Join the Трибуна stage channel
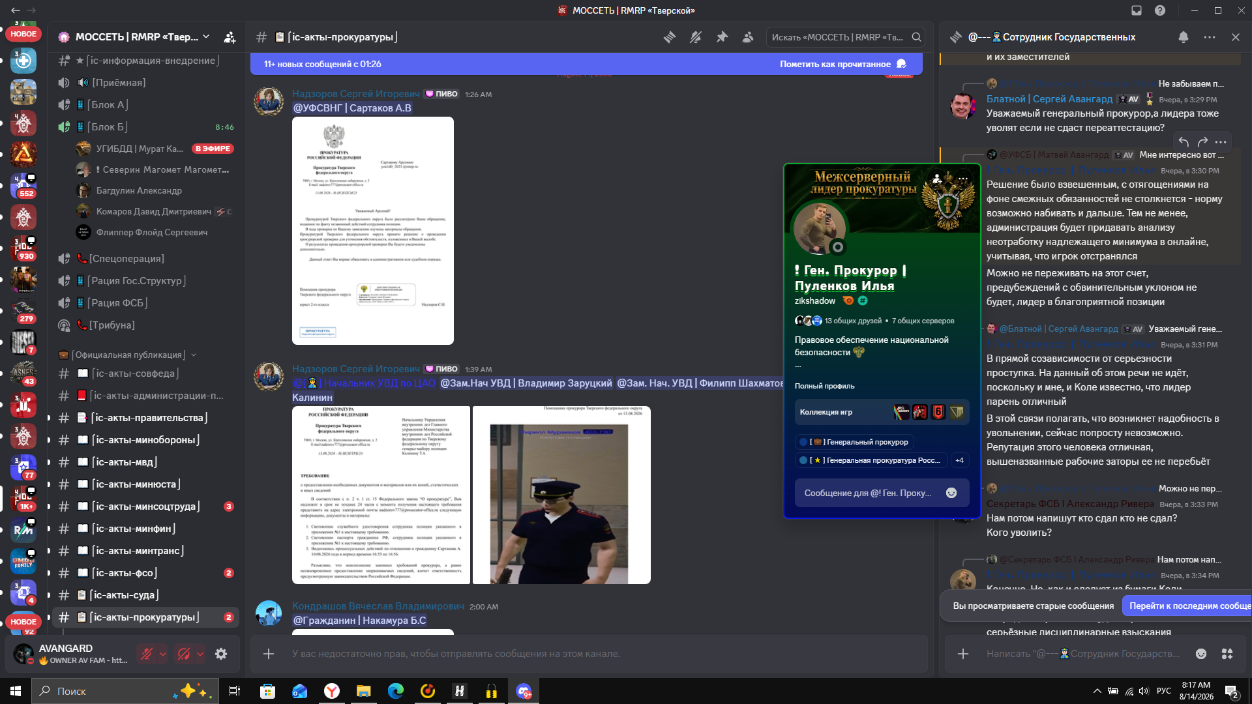This screenshot has height=704, width=1252. coord(145,325)
